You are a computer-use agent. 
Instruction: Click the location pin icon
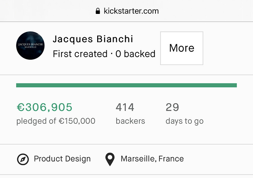[110, 159]
